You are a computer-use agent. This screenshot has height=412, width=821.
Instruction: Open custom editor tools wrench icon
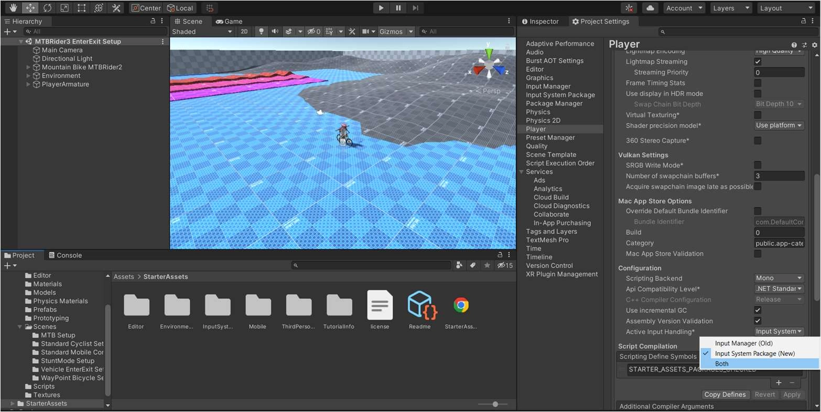(x=116, y=8)
